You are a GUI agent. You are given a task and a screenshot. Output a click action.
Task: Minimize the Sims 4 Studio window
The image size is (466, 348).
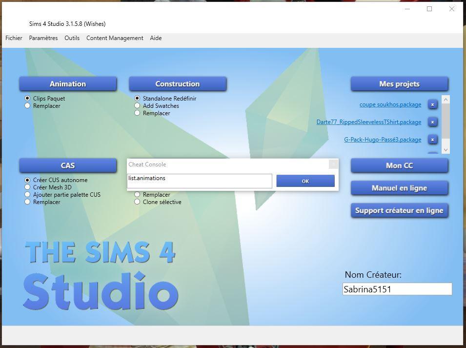(407, 9)
